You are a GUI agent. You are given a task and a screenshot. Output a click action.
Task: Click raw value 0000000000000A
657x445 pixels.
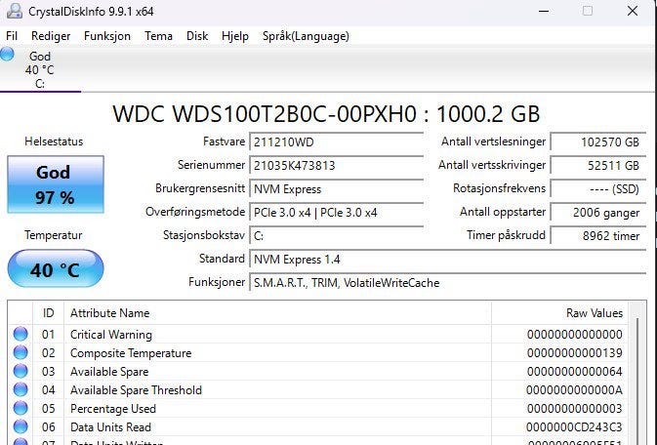pyautogui.click(x=574, y=390)
